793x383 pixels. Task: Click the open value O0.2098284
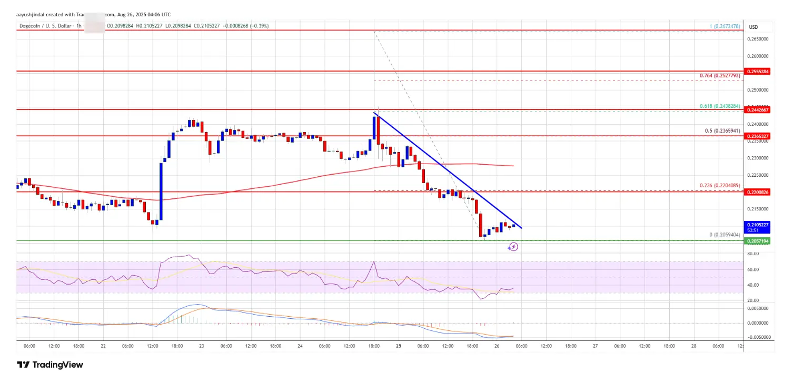pos(120,26)
